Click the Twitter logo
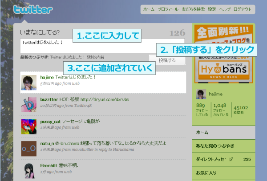Screen dimensions: 267x181 pos(33,9)
